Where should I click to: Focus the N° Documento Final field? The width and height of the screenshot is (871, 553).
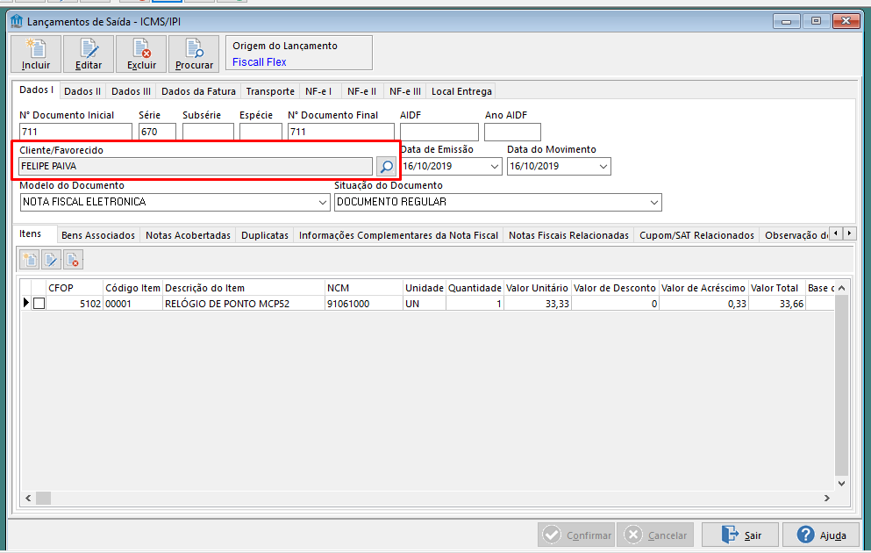pyautogui.click(x=340, y=132)
